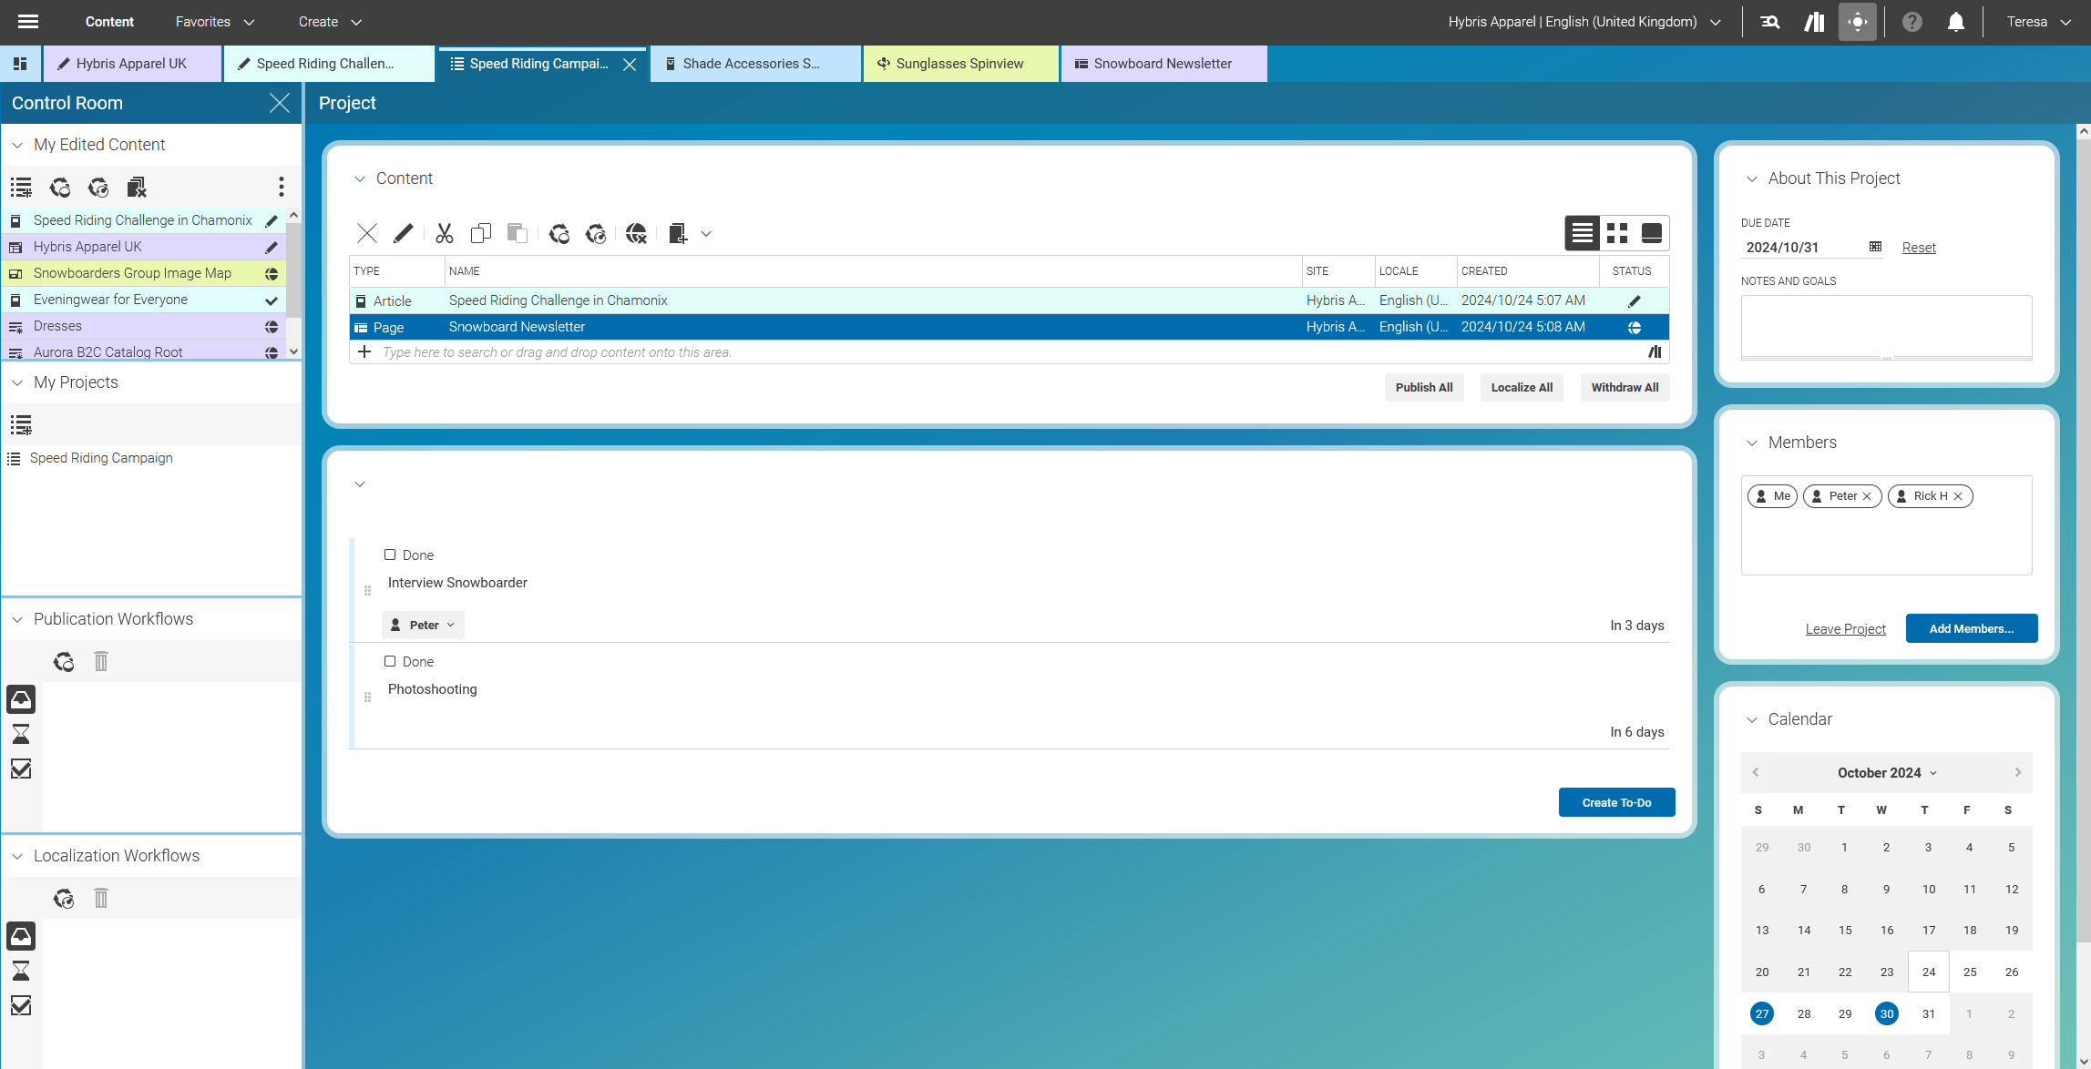Open the help question mark icon
Image resolution: width=2091 pixels, height=1069 pixels.
pos(1912,22)
